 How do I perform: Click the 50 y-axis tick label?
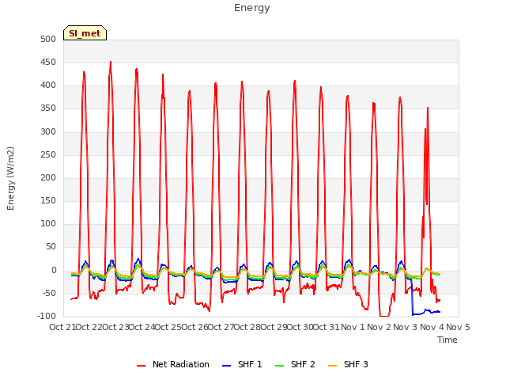51,247
